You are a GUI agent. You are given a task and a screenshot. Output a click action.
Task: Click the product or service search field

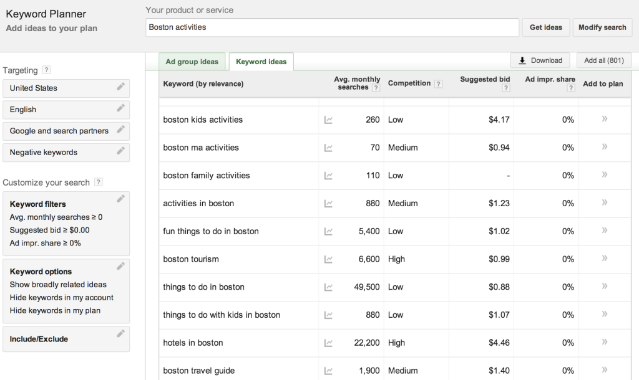coord(332,27)
